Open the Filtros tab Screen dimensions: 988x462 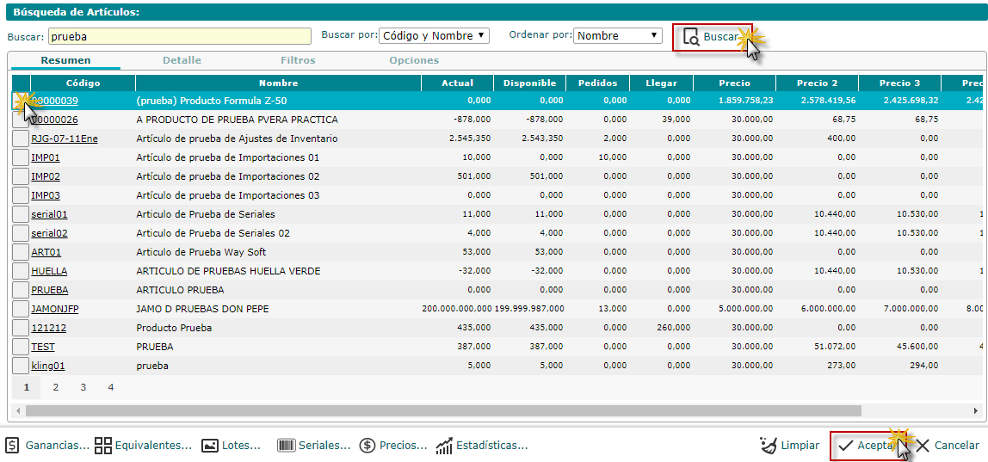tap(298, 61)
